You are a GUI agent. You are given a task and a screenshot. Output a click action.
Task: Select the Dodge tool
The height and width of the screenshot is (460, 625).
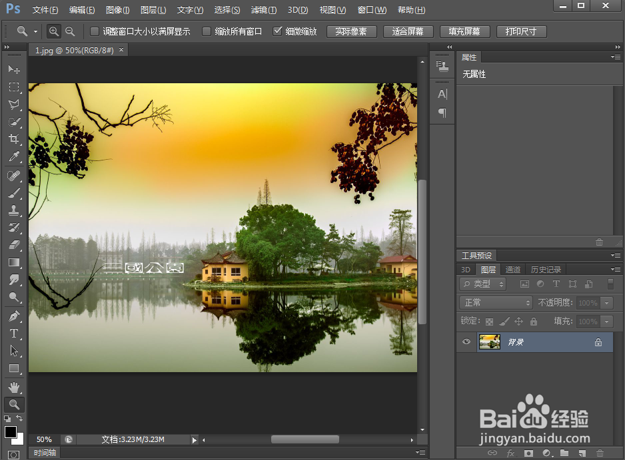click(14, 297)
